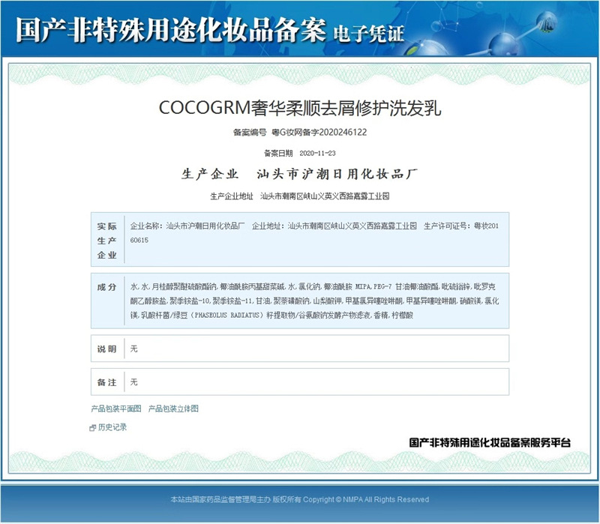Click the NMPA copyright notice at page bottom
This screenshot has width=600, height=524.
point(300,499)
